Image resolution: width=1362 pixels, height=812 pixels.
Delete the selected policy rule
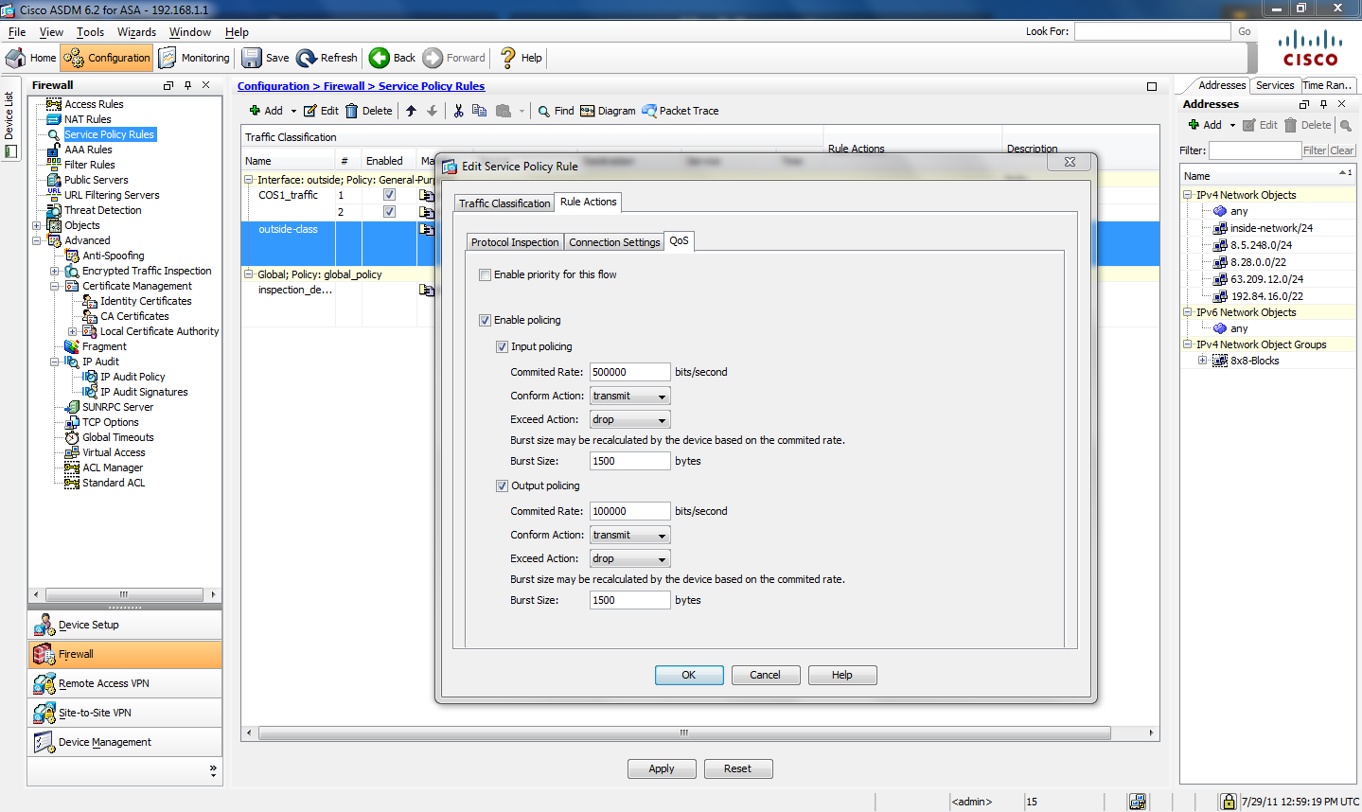pyautogui.click(x=369, y=111)
